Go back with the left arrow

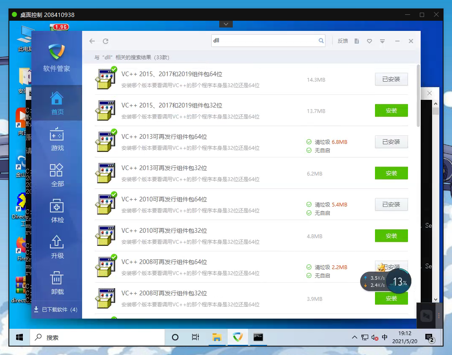tap(92, 41)
